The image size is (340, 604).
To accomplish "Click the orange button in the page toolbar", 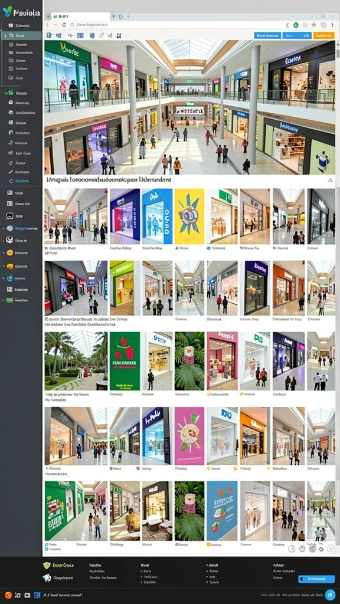I will [x=323, y=35].
